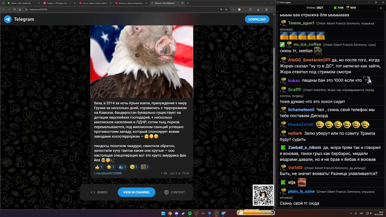Screen dimensions: 386x217
Task: Click username no_ice_coffee in chat
Action: 307,44
